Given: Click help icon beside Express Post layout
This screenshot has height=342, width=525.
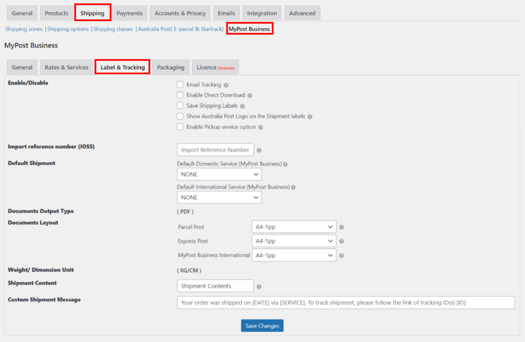Looking at the screenshot, I should pyautogui.click(x=341, y=241).
